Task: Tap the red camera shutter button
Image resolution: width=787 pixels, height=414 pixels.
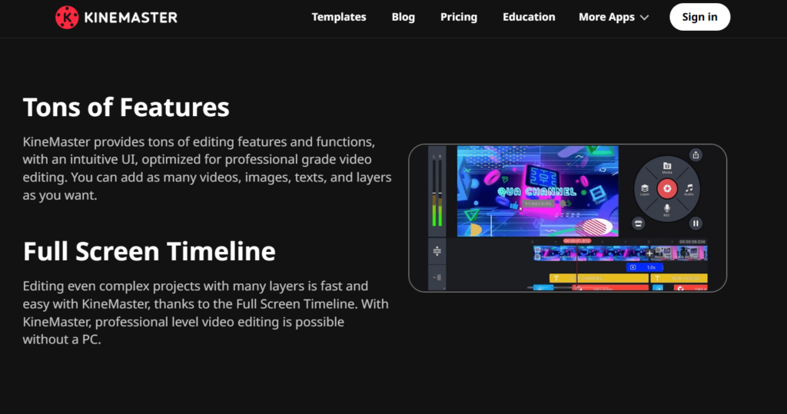Action: [667, 189]
